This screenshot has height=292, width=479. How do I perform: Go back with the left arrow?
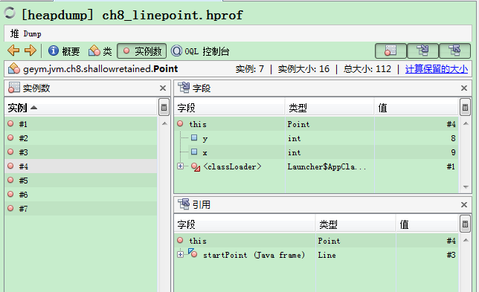pyautogui.click(x=13, y=51)
